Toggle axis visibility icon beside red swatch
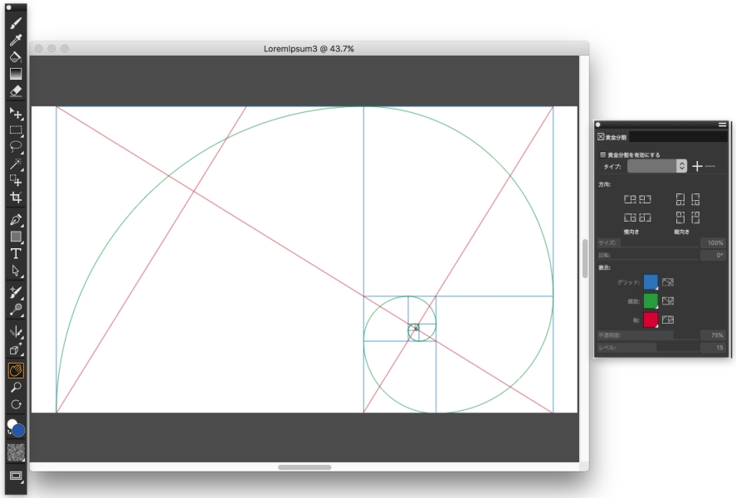 coord(668,320)
